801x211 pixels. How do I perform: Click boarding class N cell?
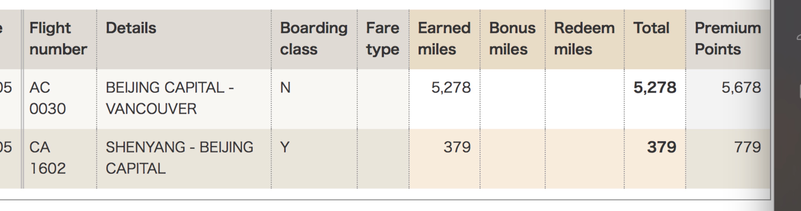[x=314, y=99]
